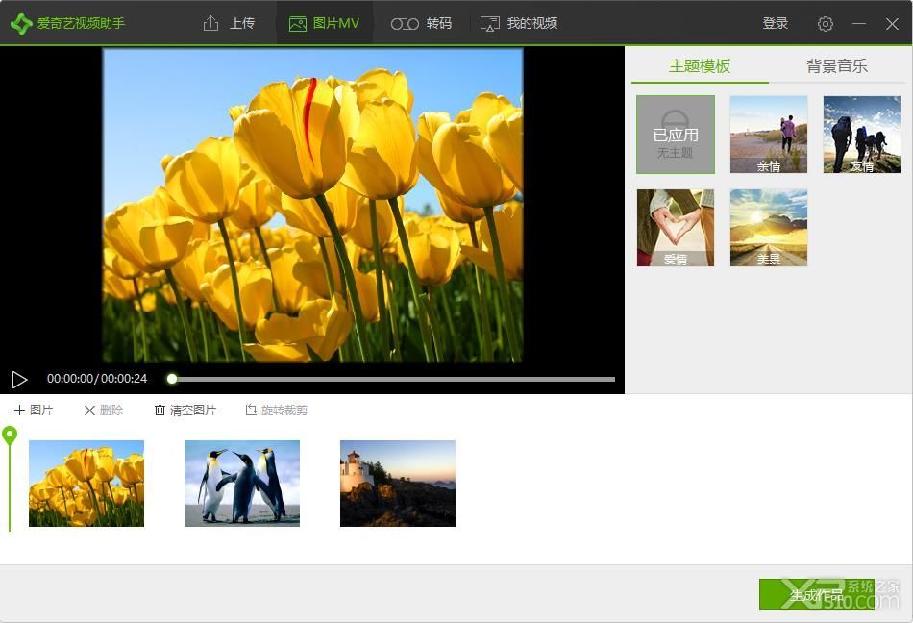This screenshot has height=623, width=913.
Task: Open the 转码 transcode tab
Action: coord(421,23)
